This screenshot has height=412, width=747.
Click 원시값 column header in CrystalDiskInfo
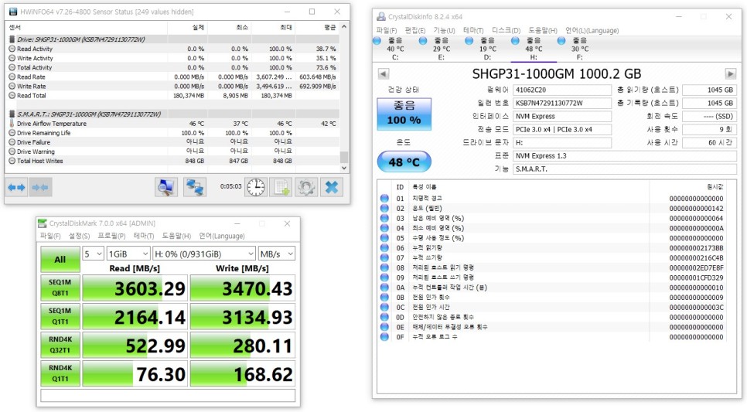715,187
